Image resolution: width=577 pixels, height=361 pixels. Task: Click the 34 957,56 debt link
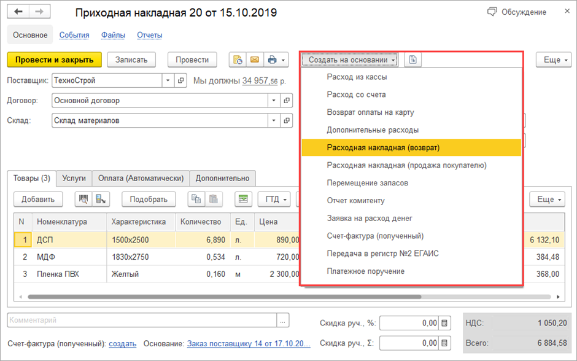click(260, 80)
